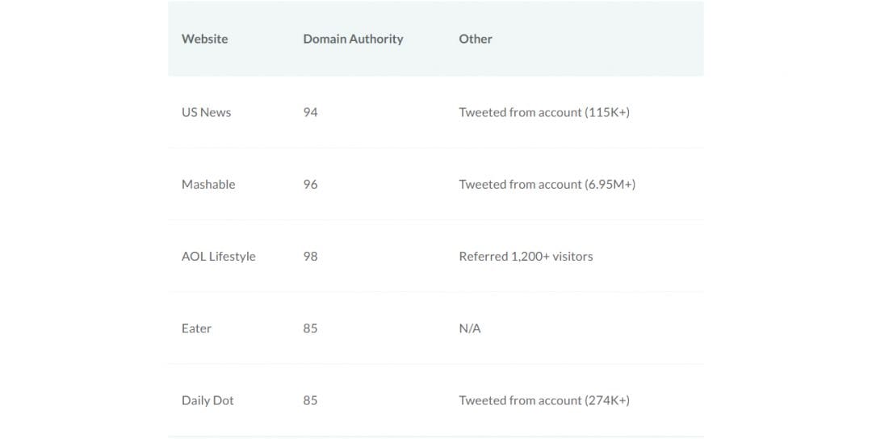Click 'Referred 1,200+ visitors' cell
This screenshot has width=872, height=439.
tap(526, 257)
